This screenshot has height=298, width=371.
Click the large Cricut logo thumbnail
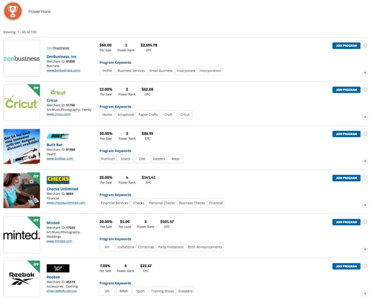pos(22,102)
